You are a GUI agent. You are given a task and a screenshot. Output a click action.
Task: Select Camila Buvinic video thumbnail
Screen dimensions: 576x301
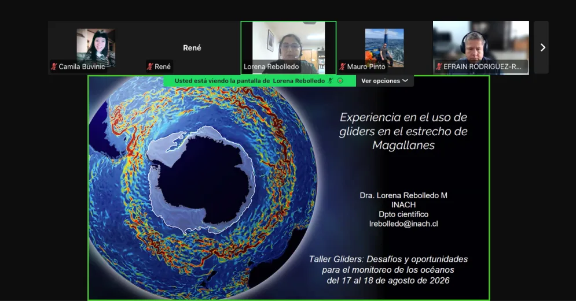pos(96,47)
